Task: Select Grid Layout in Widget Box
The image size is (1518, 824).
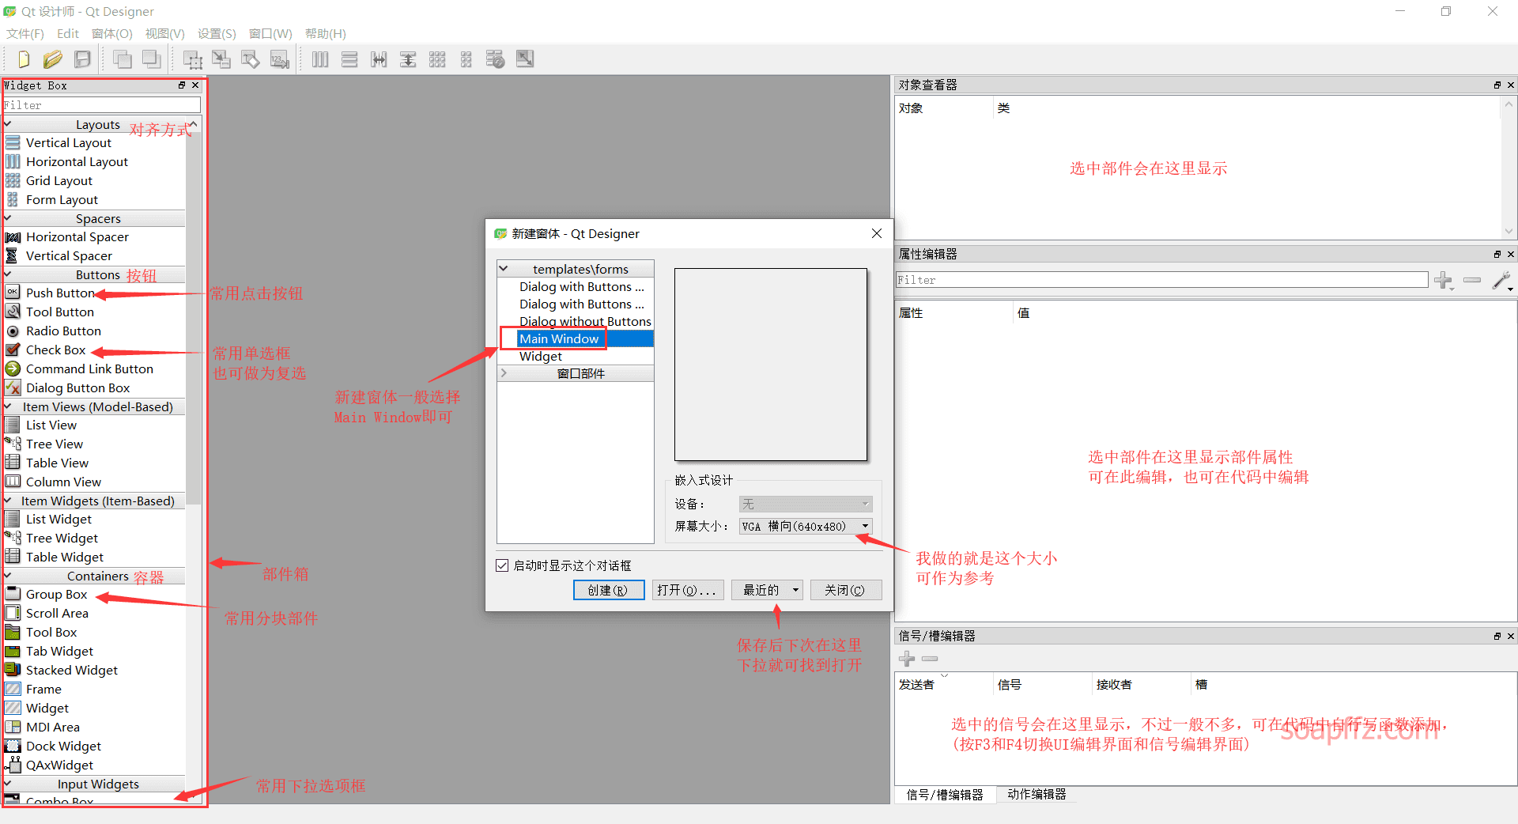Action: pos(59,180)
